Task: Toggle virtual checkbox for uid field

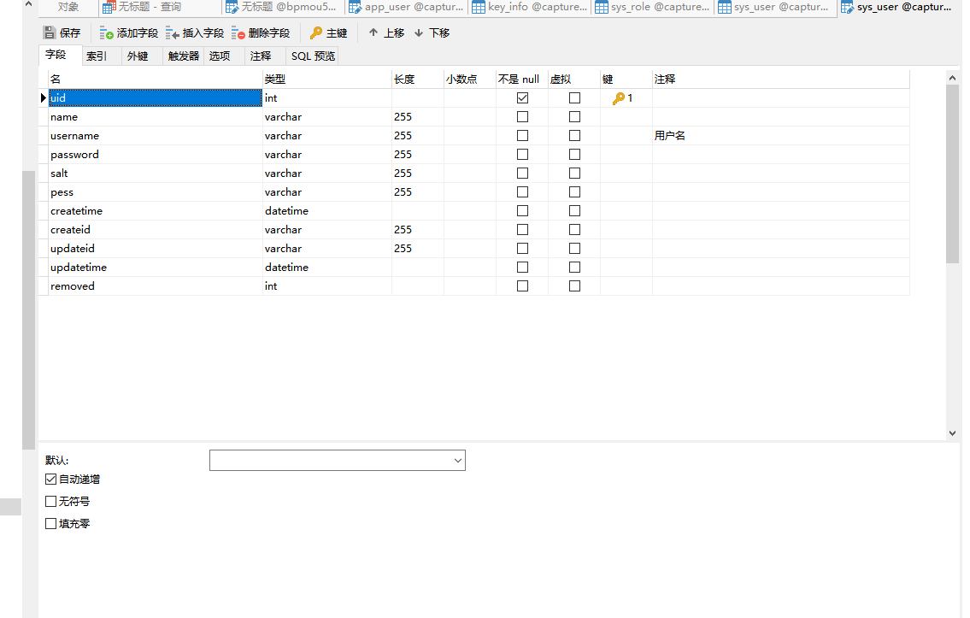Action: coord(574,97)
